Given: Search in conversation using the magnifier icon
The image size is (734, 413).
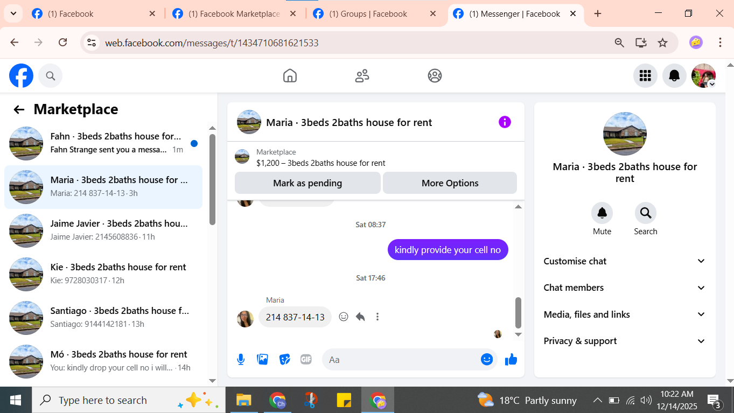Looking at the screenshot, I should coord(645,213).
